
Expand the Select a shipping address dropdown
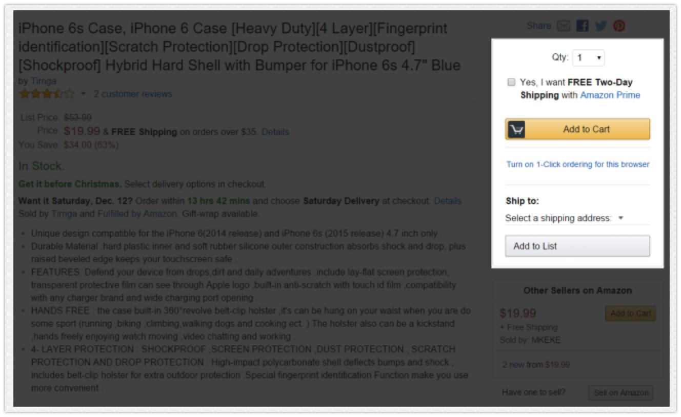pyautogui.click(x=564, y=218)
